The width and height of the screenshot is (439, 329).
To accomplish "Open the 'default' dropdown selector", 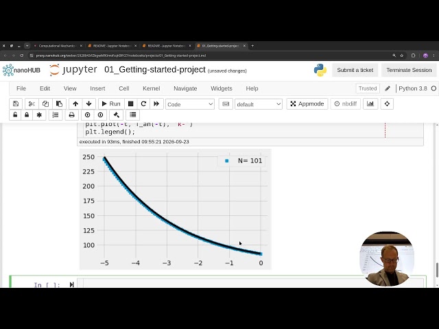I will coord(259,104).
